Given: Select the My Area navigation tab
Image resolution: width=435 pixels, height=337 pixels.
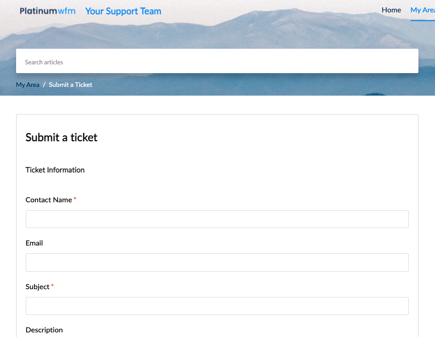Looking at the screenshot, I should coord(423,10).
